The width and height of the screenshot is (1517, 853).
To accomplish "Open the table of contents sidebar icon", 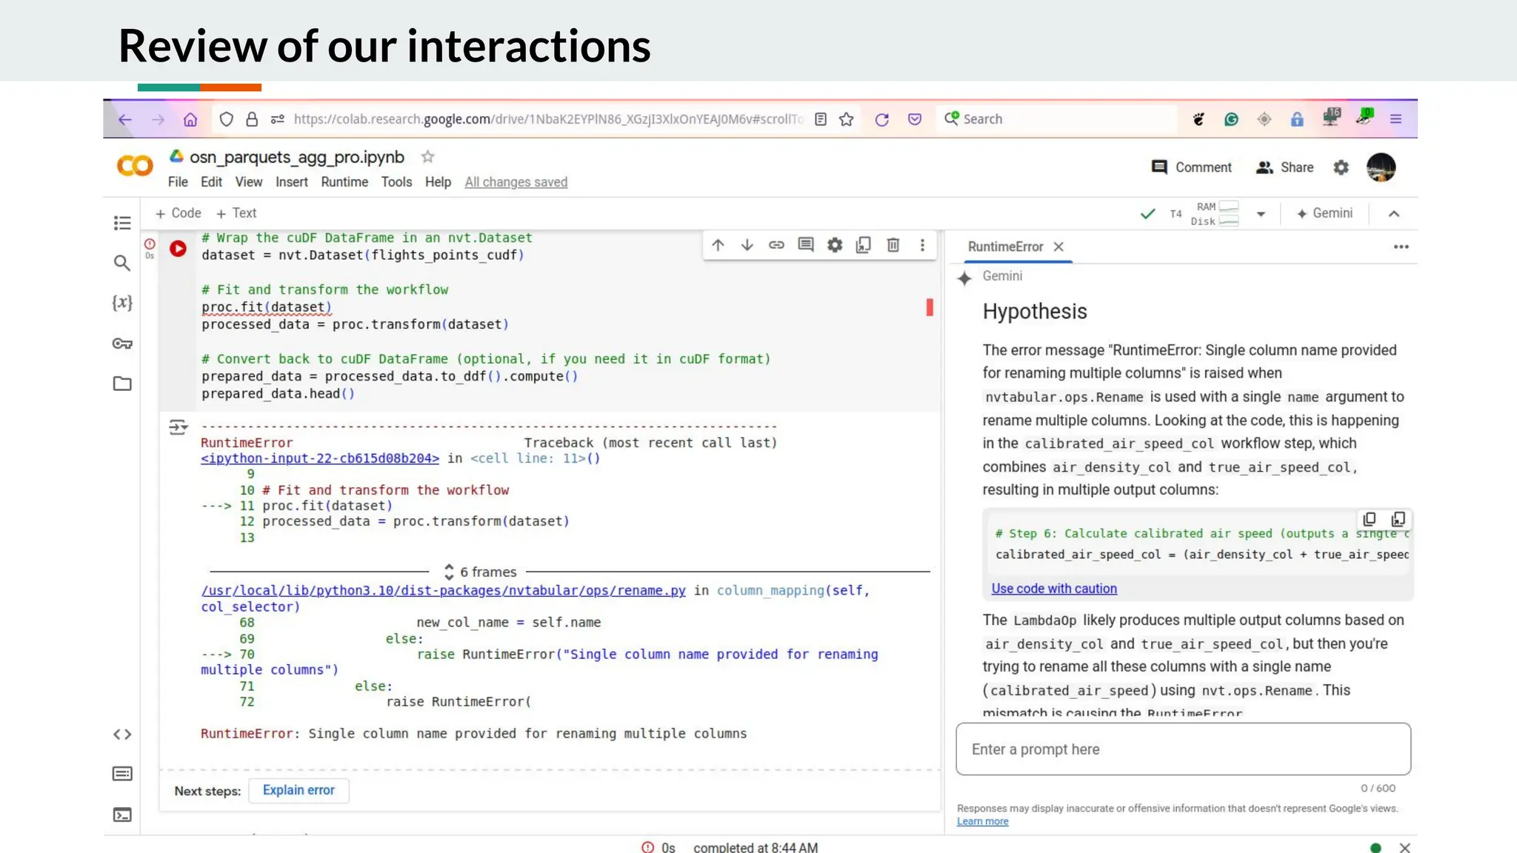I will click(122, 223).
